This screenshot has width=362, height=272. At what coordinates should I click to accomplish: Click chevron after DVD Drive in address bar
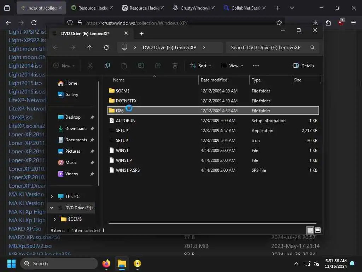tap(204, 47)
